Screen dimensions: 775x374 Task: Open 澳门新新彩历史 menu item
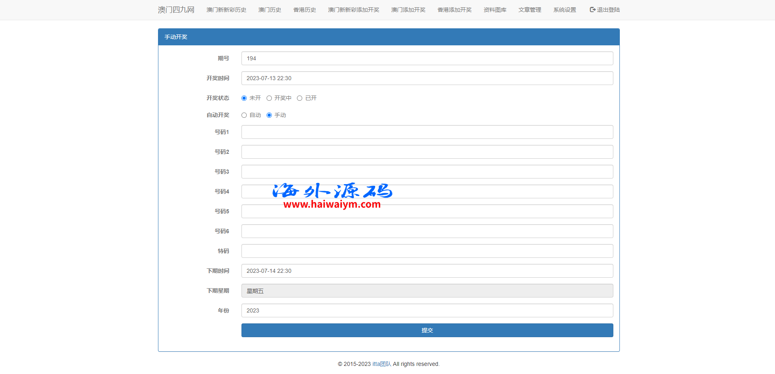point(226,10)
